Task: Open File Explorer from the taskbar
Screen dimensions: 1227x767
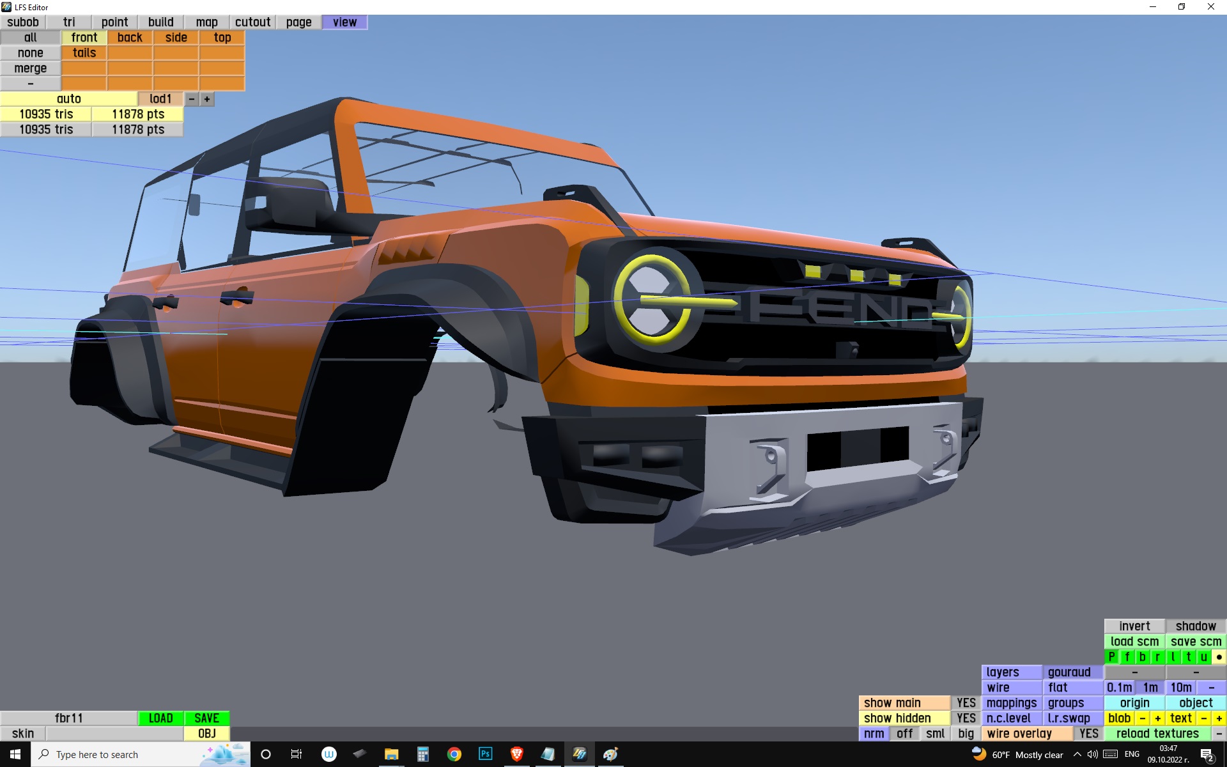Action: click(x=391, y=754)
